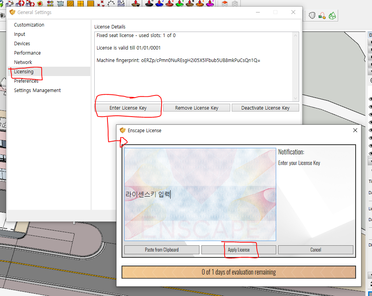Select the hatched orange square icon
This screenshot has height=296, width=372.
[71, 4]
